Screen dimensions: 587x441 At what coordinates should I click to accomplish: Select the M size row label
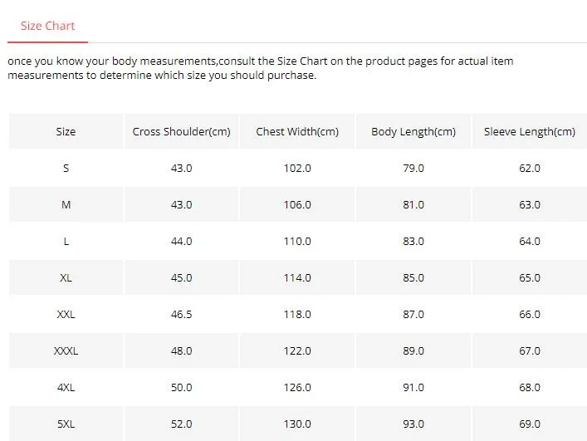[x=66, y=205]
